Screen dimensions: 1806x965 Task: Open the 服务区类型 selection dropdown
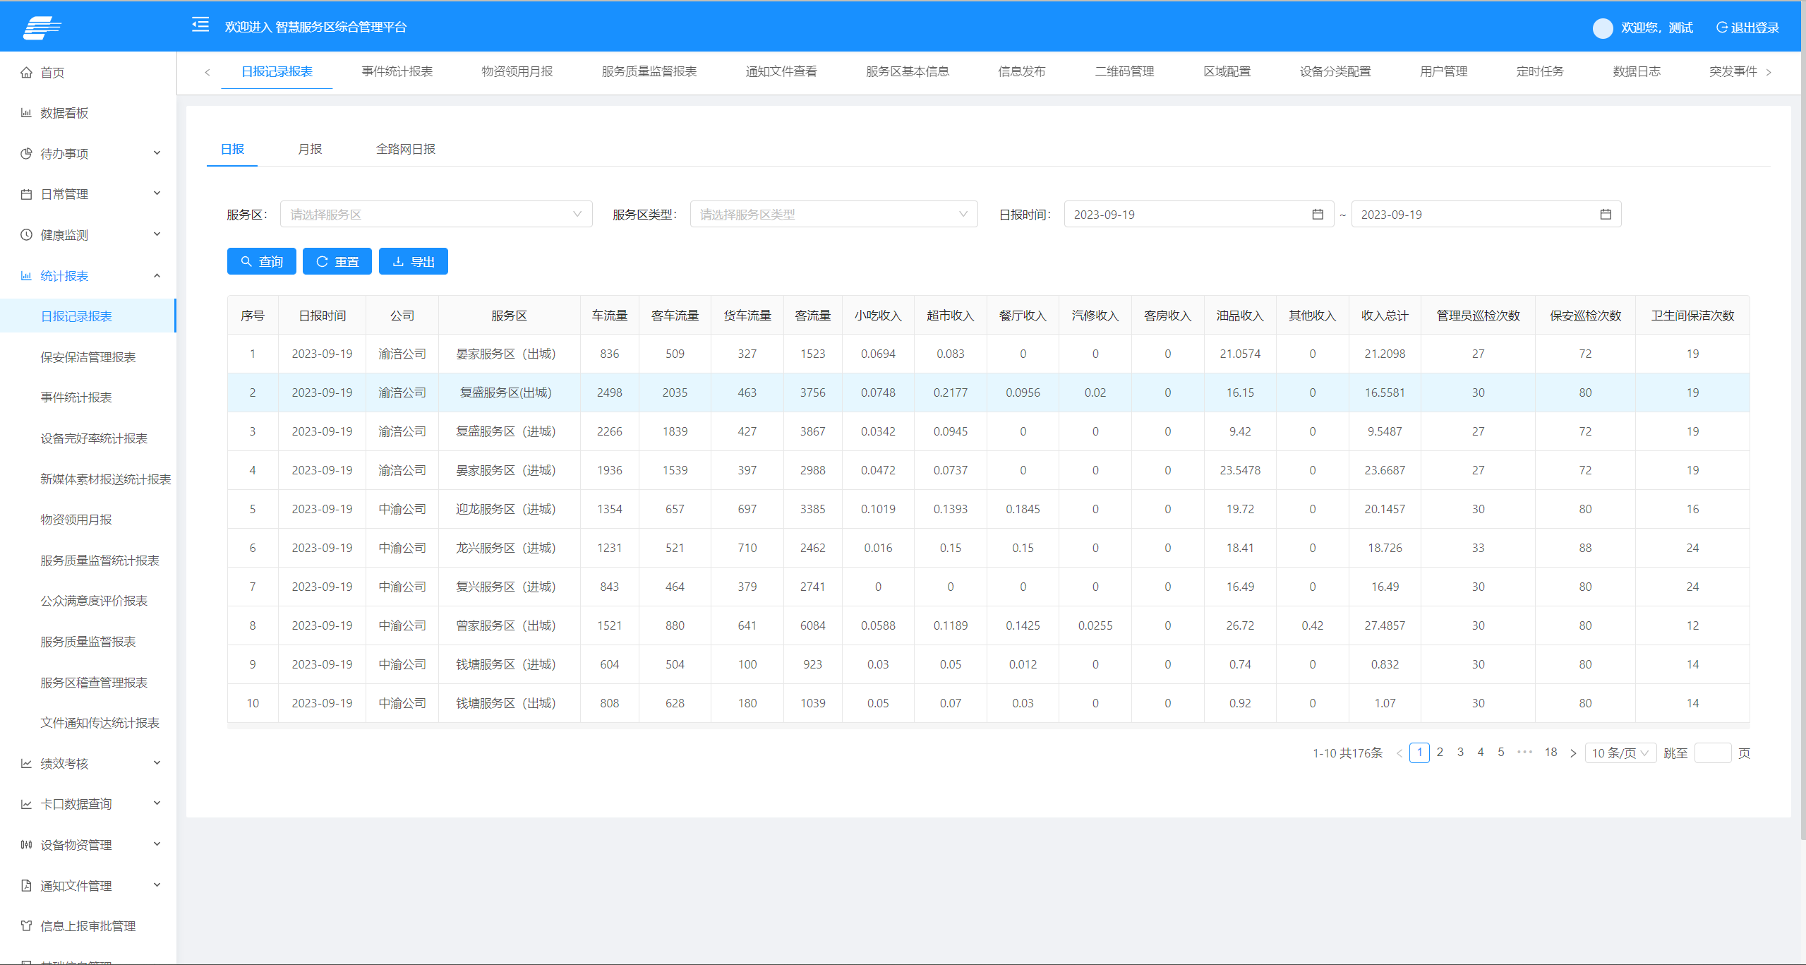click(833, 215)
